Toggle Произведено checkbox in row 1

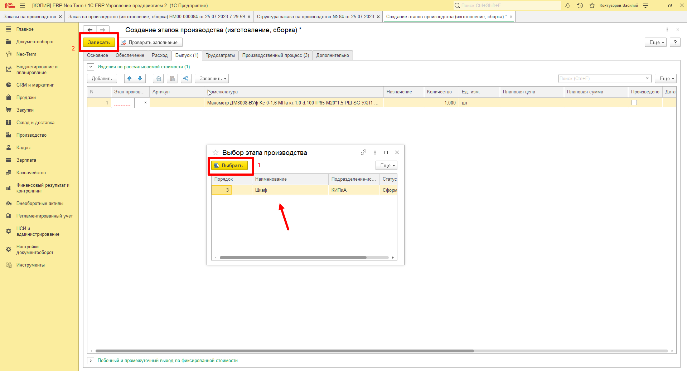(x=634, y=103)
